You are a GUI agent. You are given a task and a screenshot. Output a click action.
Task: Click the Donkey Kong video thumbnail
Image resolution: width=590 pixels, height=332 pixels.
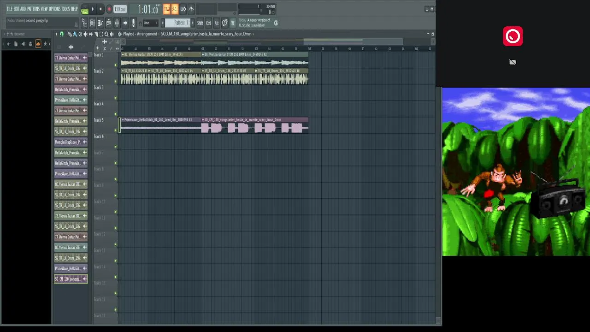[516, 172]
